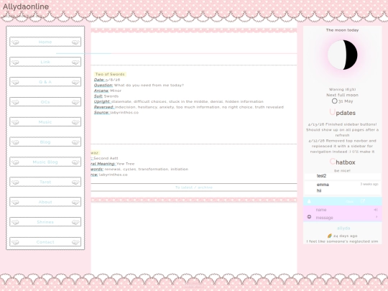Click the Next full moon label

342,95
